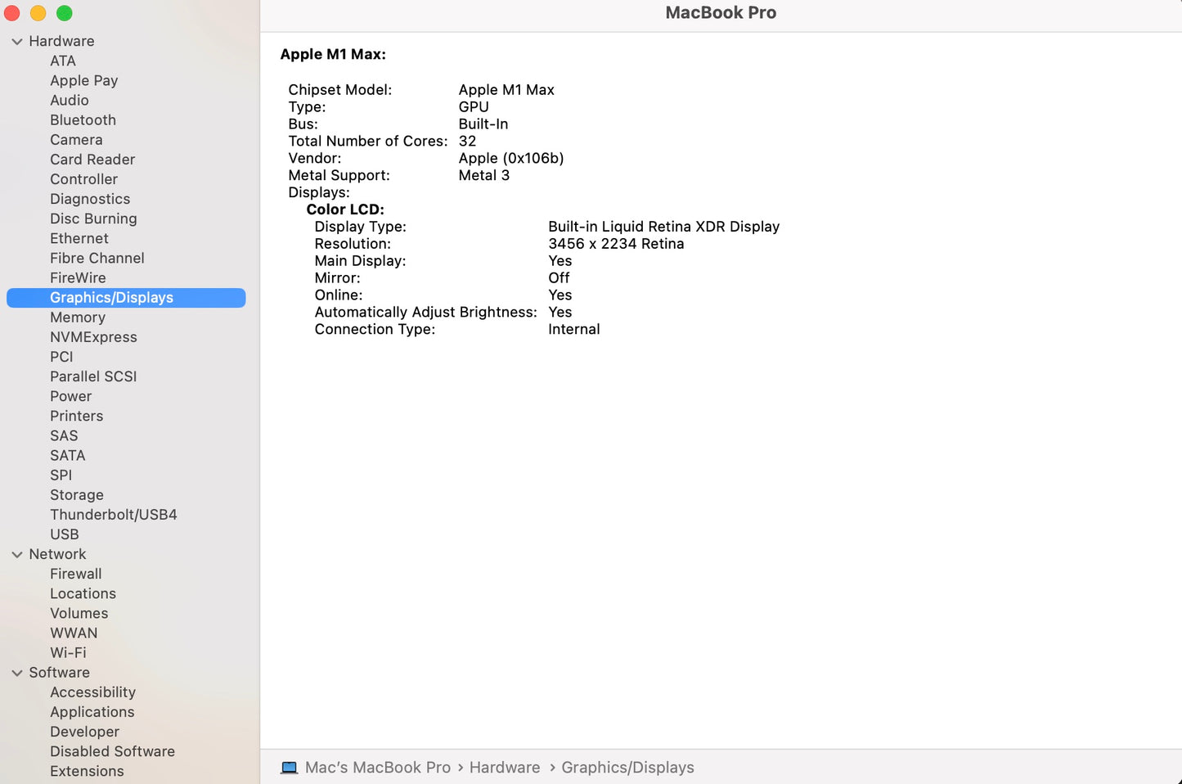Collapse the Software category arrow
Viewport: 1182px width, 784px height.
pyautogui.click(x=16, y=673)
